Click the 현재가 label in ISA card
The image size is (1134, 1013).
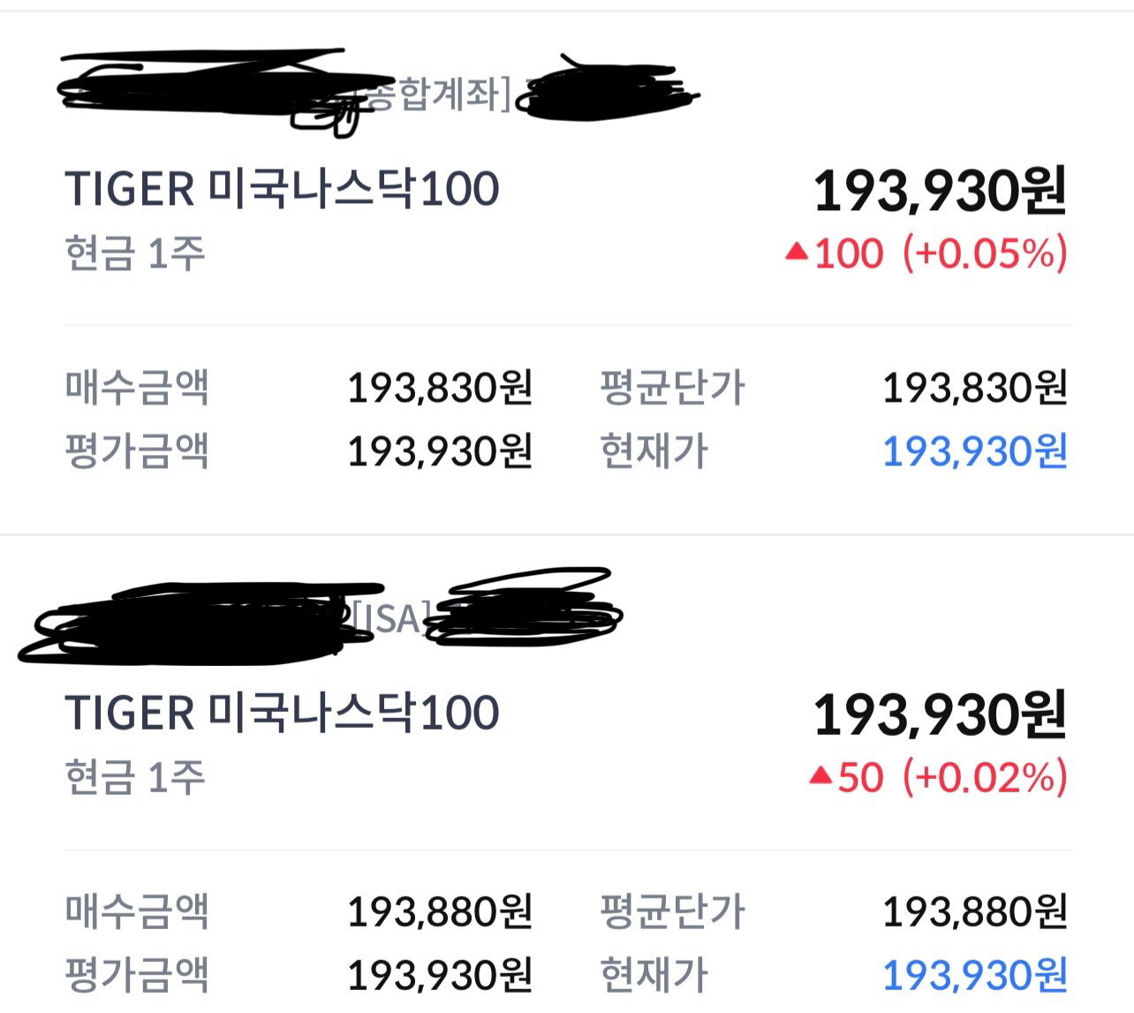654,975
